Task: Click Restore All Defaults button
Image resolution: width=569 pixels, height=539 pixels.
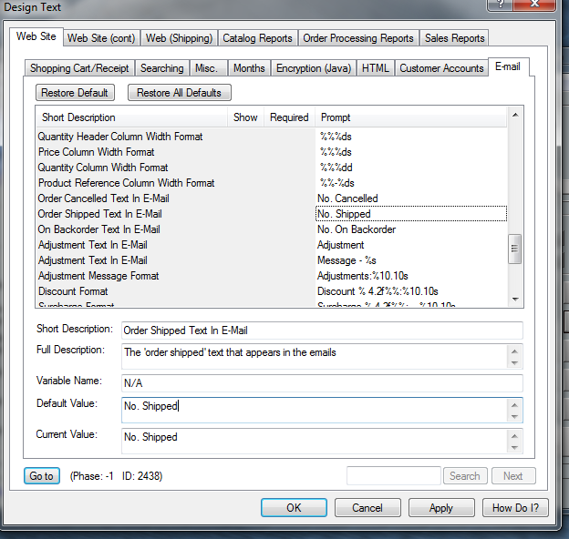Action: click(179, 93)
